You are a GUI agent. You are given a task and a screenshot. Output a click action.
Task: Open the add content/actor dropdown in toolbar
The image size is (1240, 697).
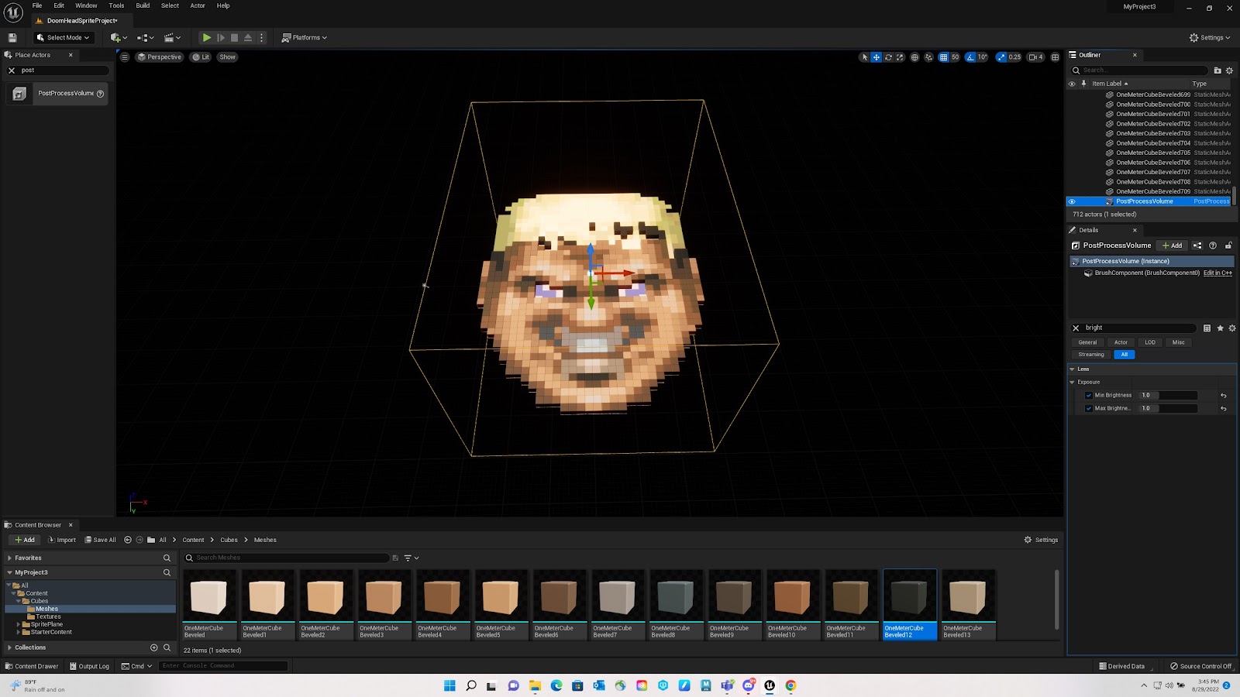coord(119,37)
